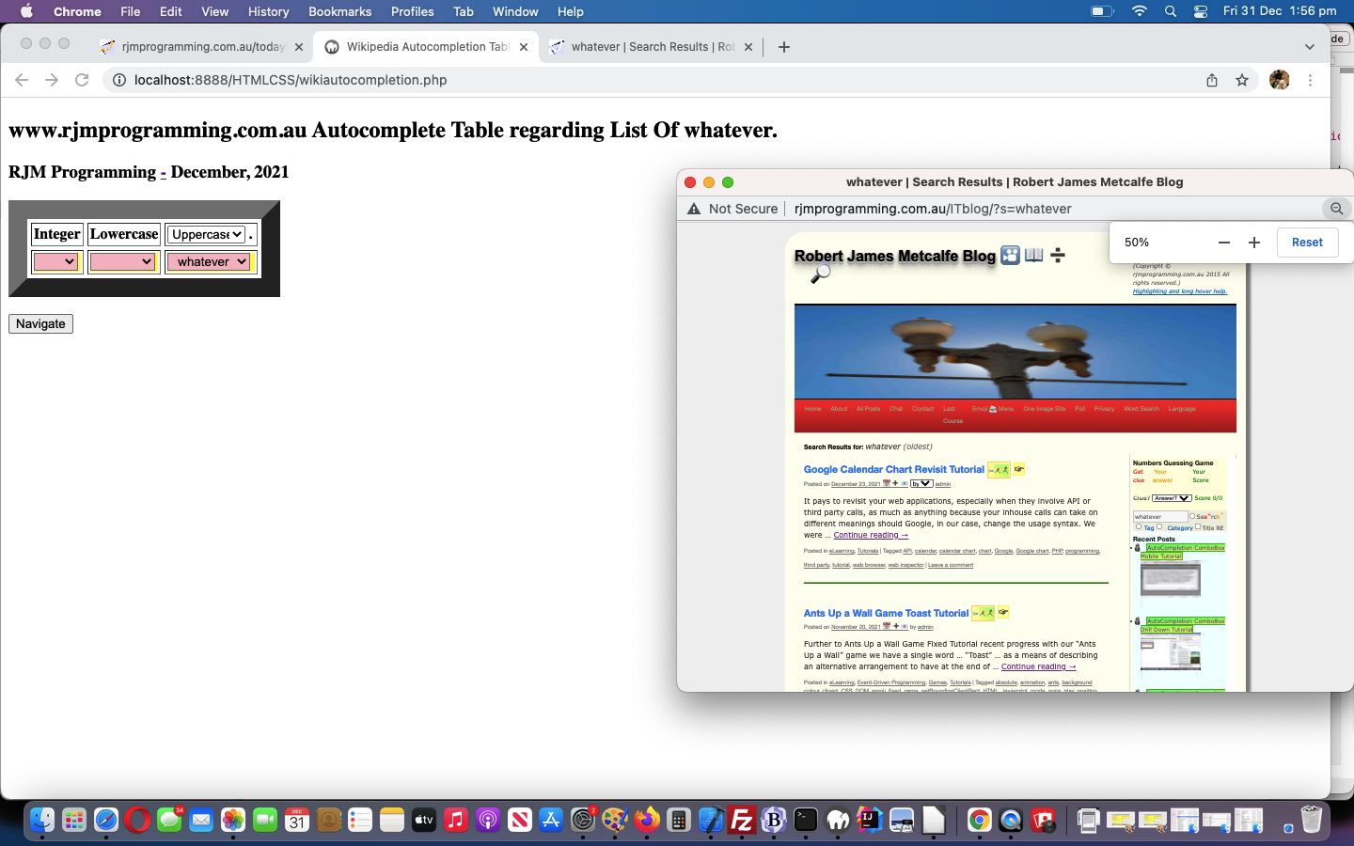Open the Bookmarks menu
The width and height of the screenshot is (1354, 846).
pos(339,11)
